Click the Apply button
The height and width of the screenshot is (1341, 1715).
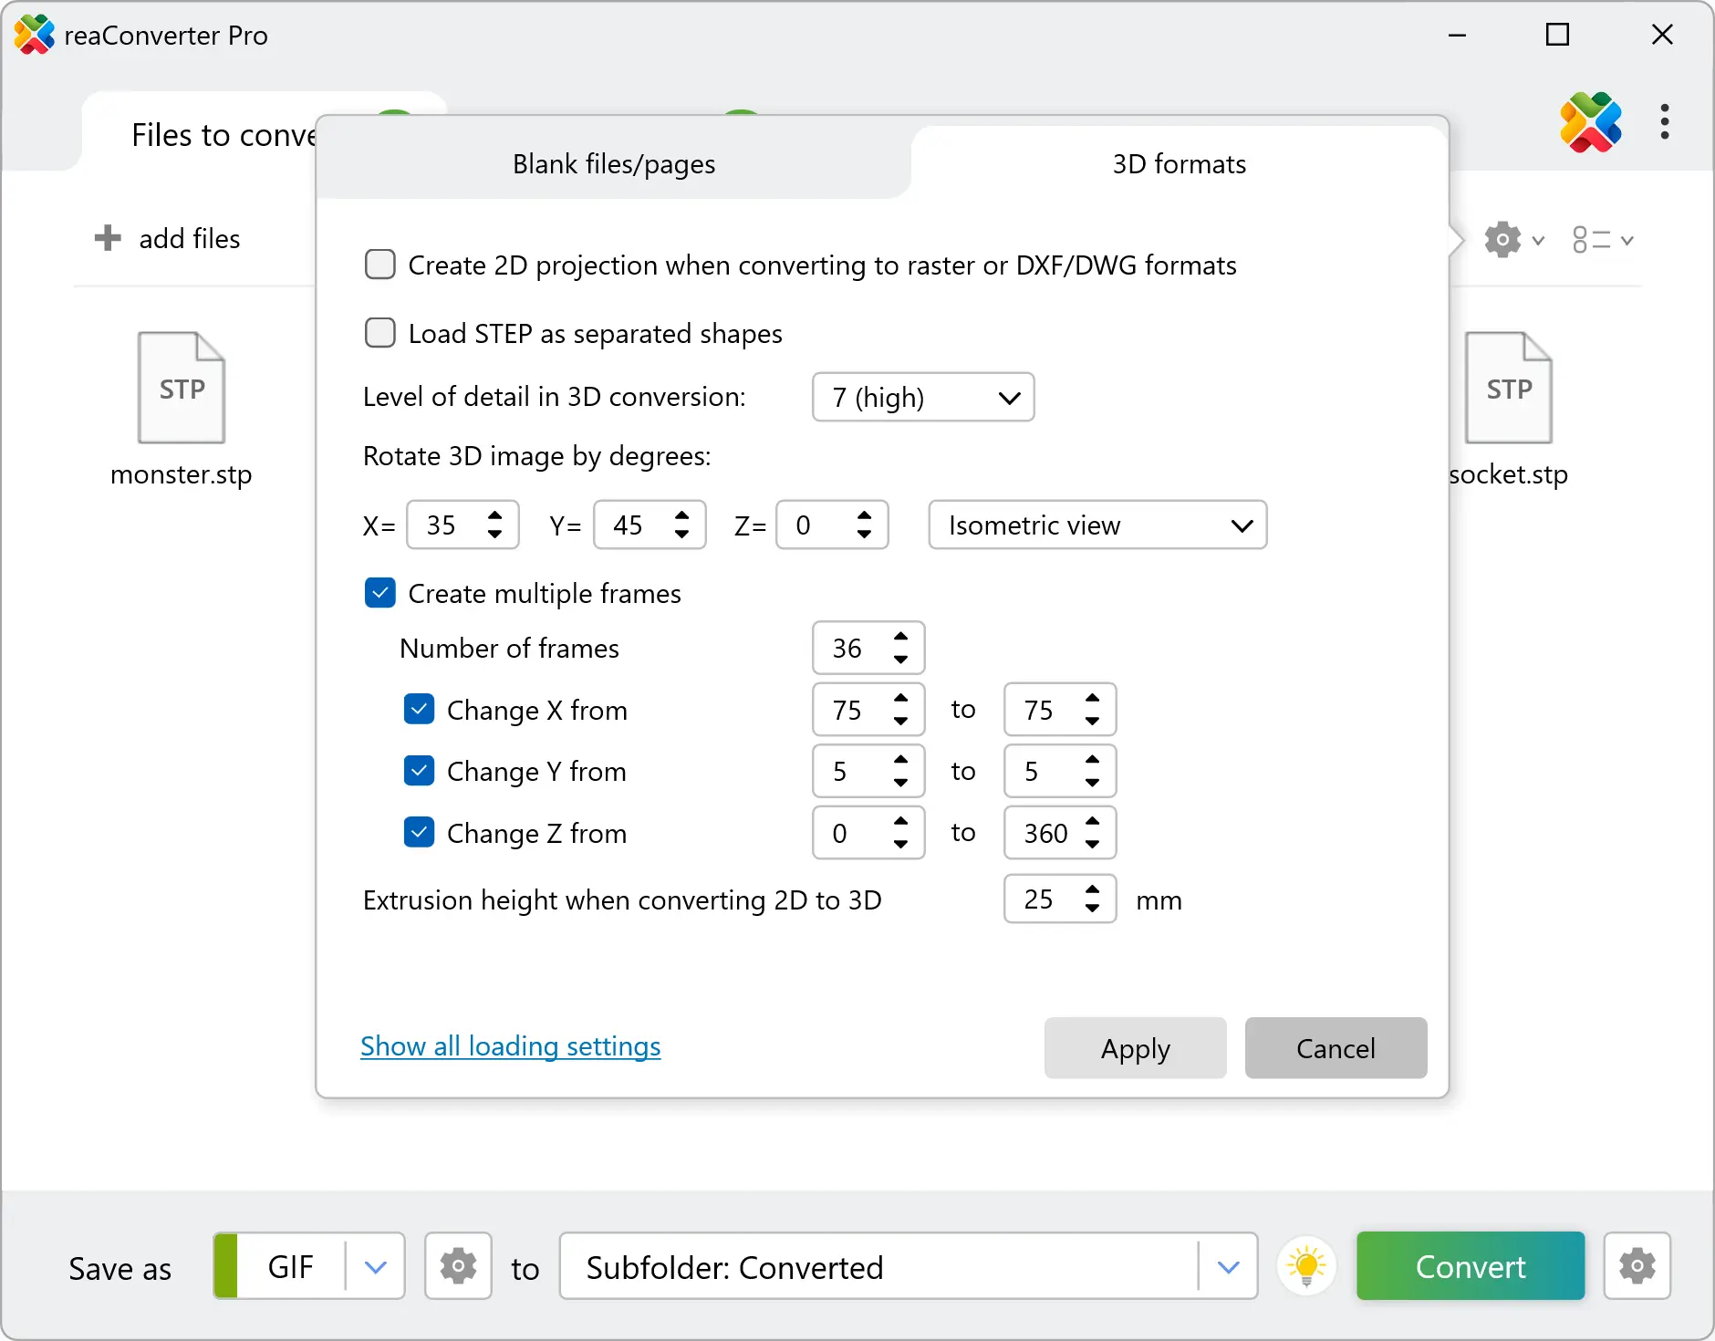coord(1135,1048)
